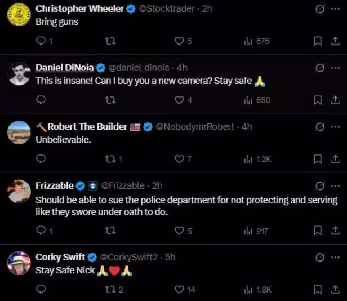Open Frizzable's post timestamp "2h"
Screen dimensions: 347x301
coord(157,185)
